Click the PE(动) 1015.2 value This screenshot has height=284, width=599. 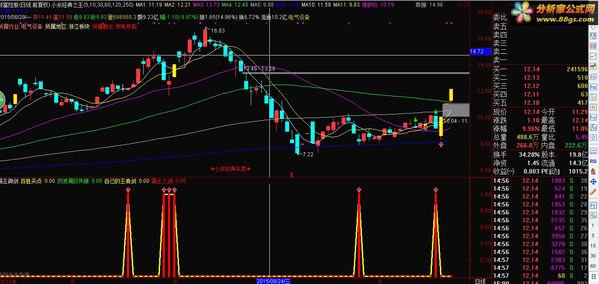[579, 171]
